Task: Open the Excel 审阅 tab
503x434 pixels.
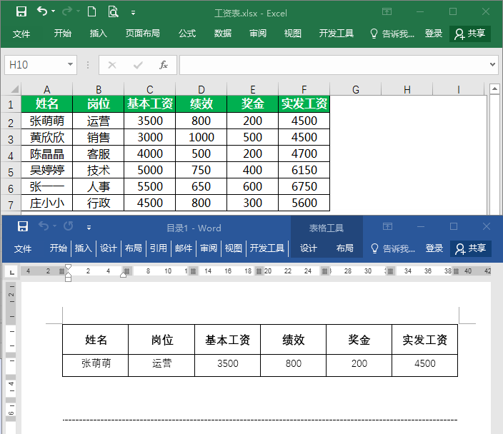Action: point(258,34)
